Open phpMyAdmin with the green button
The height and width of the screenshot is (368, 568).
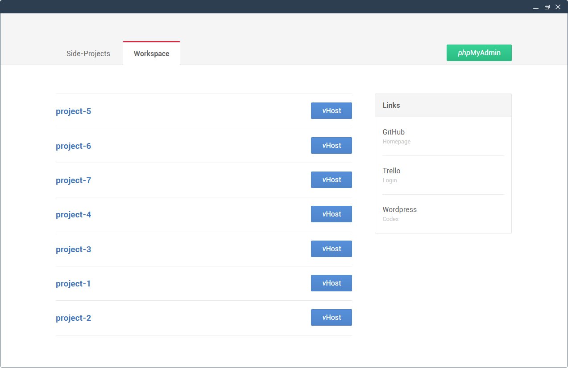(479, 53)
